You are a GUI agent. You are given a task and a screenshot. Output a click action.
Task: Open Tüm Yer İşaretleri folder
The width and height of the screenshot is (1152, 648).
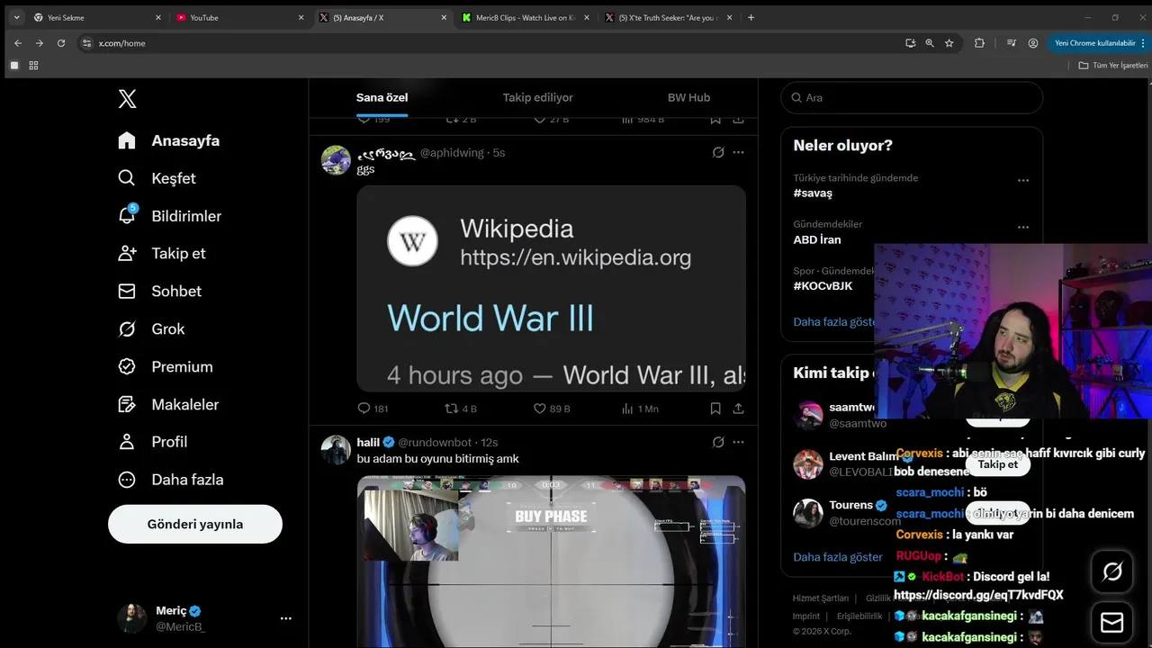1113,65
